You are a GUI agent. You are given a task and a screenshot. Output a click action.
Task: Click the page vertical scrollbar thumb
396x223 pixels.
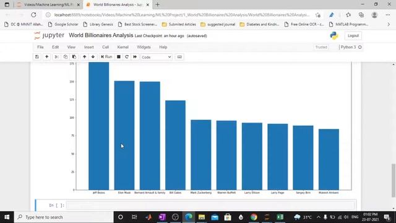point(394,180)
